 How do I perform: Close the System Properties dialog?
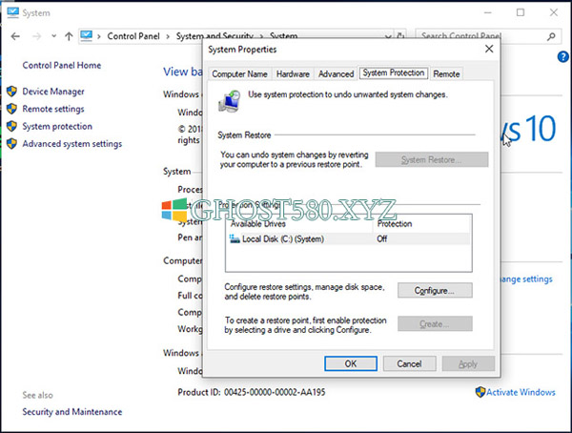coord(489,49)
